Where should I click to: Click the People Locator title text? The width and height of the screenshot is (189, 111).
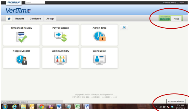(x=22, y=51)
